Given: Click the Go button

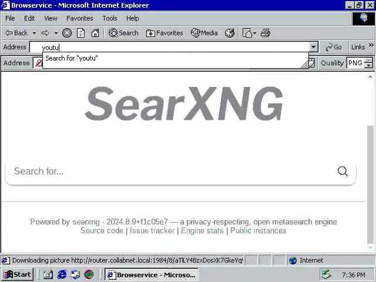Looking at the screenshot, I should [x=334, y=47].
